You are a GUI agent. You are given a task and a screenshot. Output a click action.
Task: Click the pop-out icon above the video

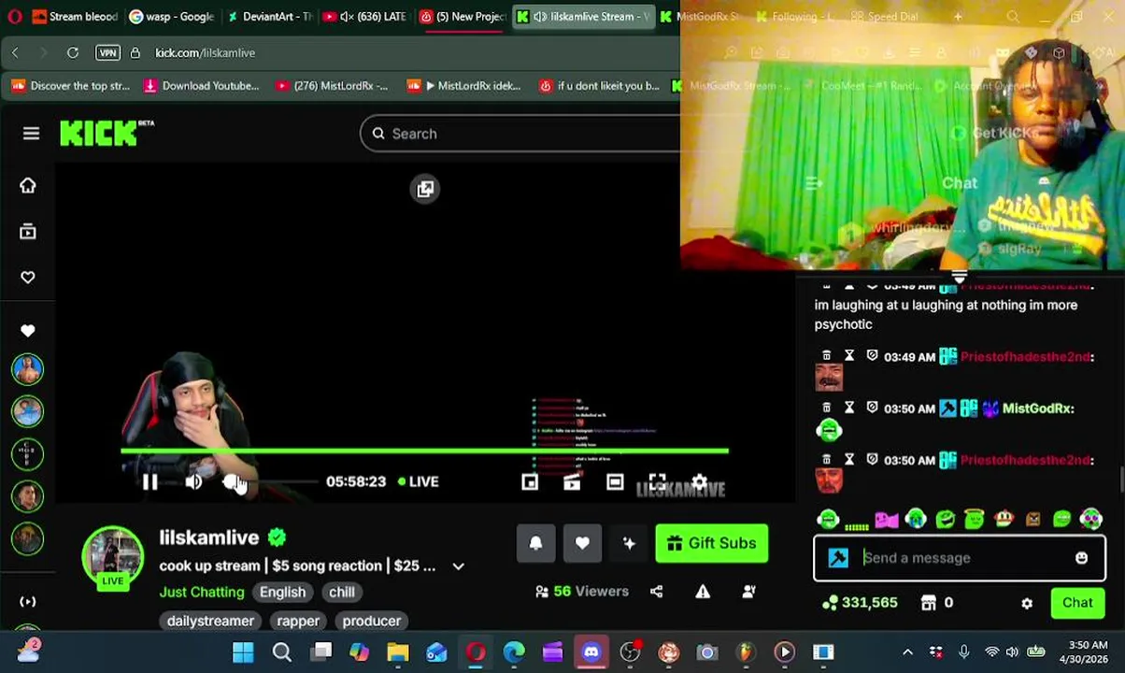[425, 189]
